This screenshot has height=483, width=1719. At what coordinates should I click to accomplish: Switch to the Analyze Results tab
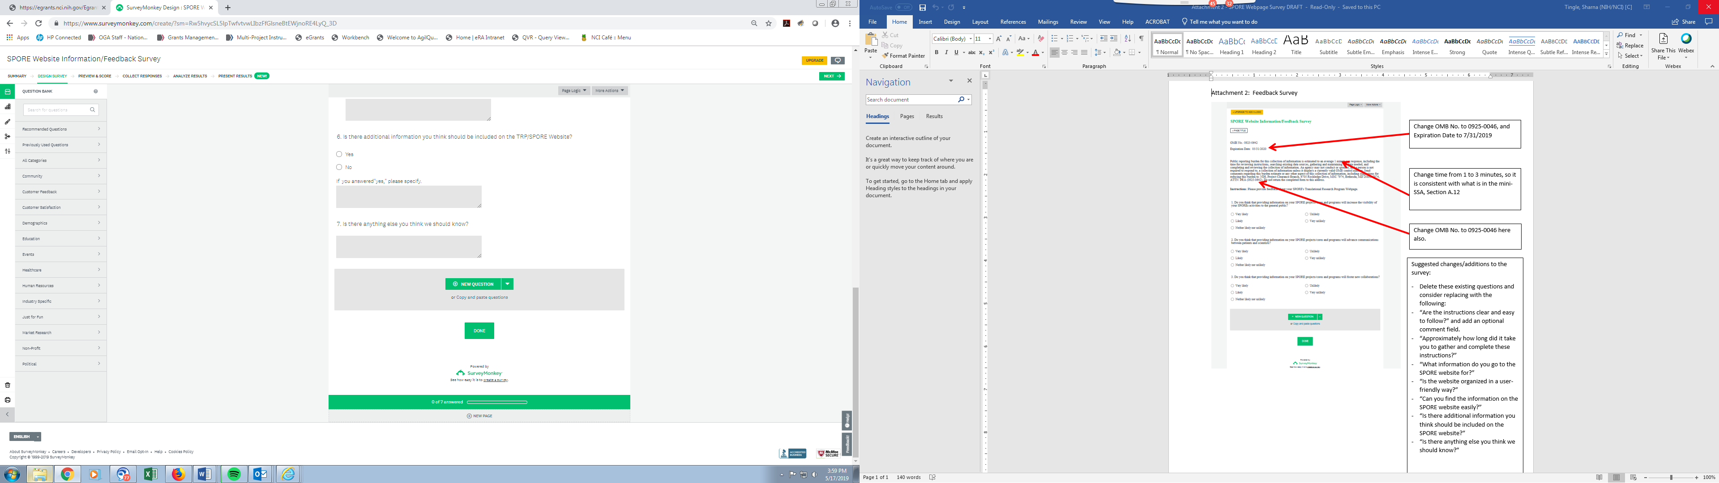tap(189, 76)
